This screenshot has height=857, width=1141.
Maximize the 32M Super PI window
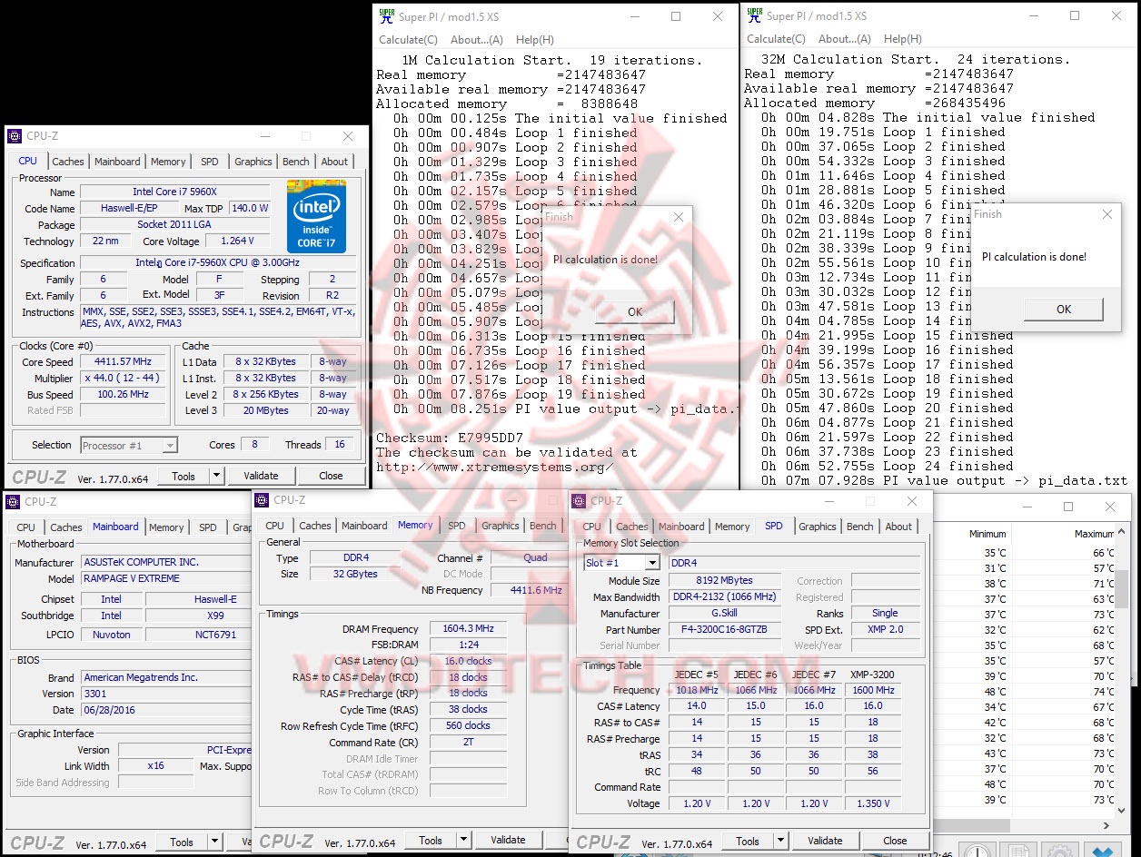click(x=1075, y=15)
